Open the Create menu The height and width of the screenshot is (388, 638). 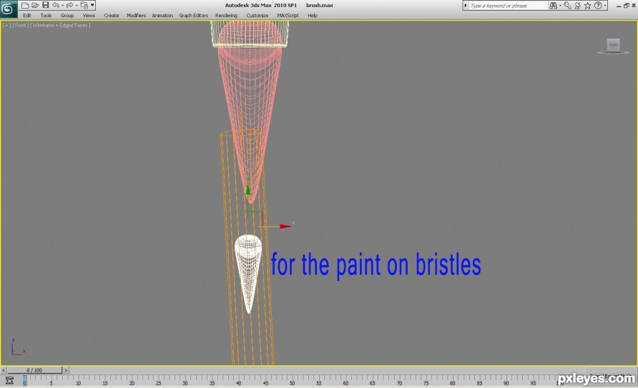pos(112,16)
